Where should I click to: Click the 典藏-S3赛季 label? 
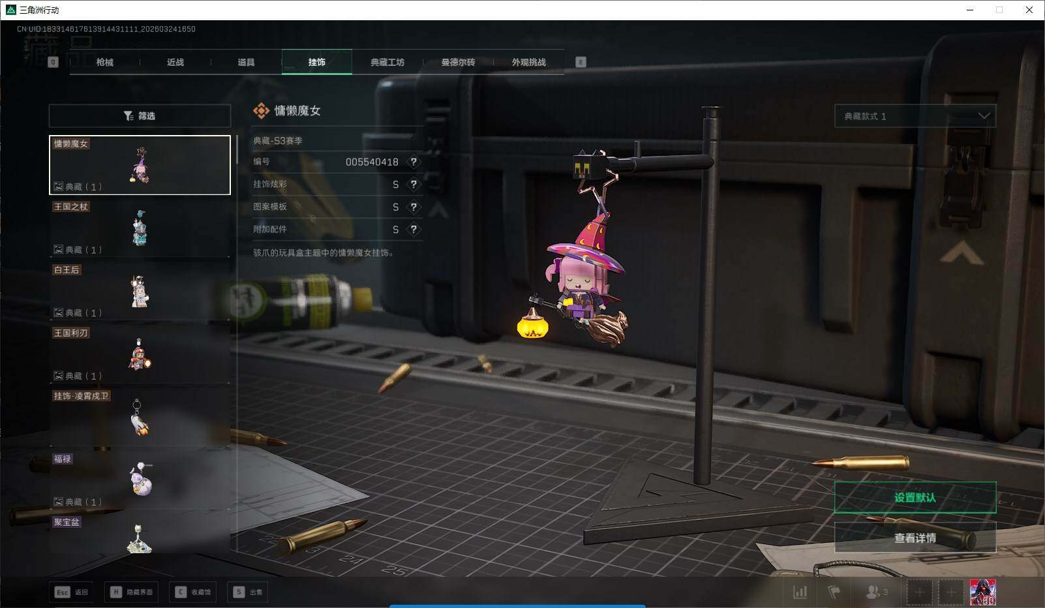coord(278,140)
